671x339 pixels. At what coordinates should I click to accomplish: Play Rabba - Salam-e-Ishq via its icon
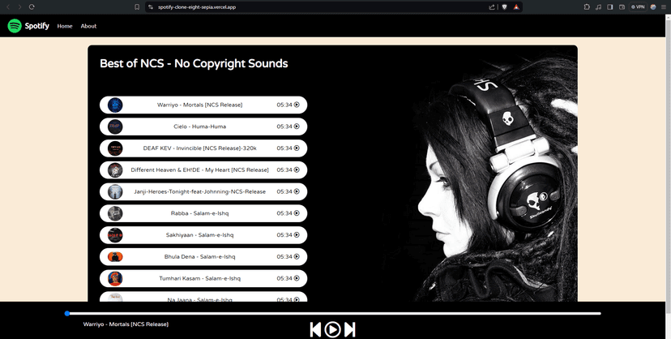[x=297, y=213]
